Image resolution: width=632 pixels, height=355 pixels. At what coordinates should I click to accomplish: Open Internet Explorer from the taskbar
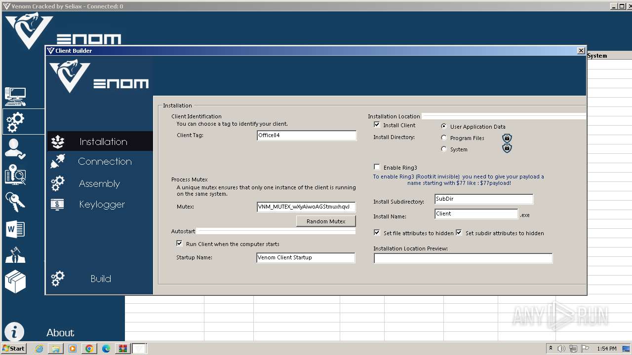coord(39,349)
